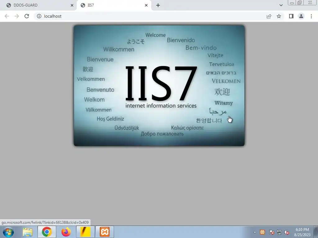Close the Chrome window
Screen dimensions: 318x238
click(310, 2)
